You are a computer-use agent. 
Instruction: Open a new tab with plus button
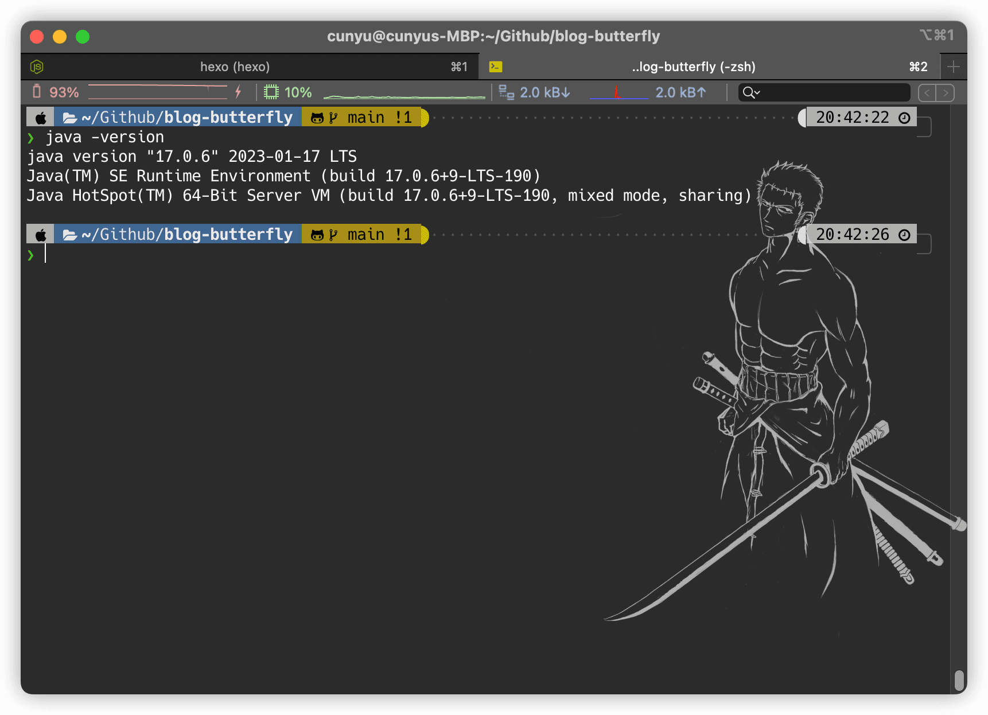coord(954,67)
